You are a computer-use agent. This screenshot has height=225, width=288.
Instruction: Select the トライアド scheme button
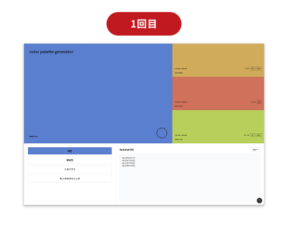[x=70, y=169]
